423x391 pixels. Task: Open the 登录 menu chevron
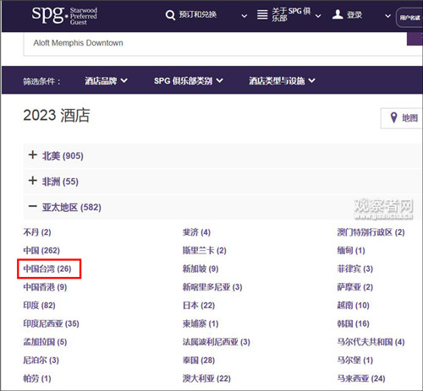tap(388, 16)
